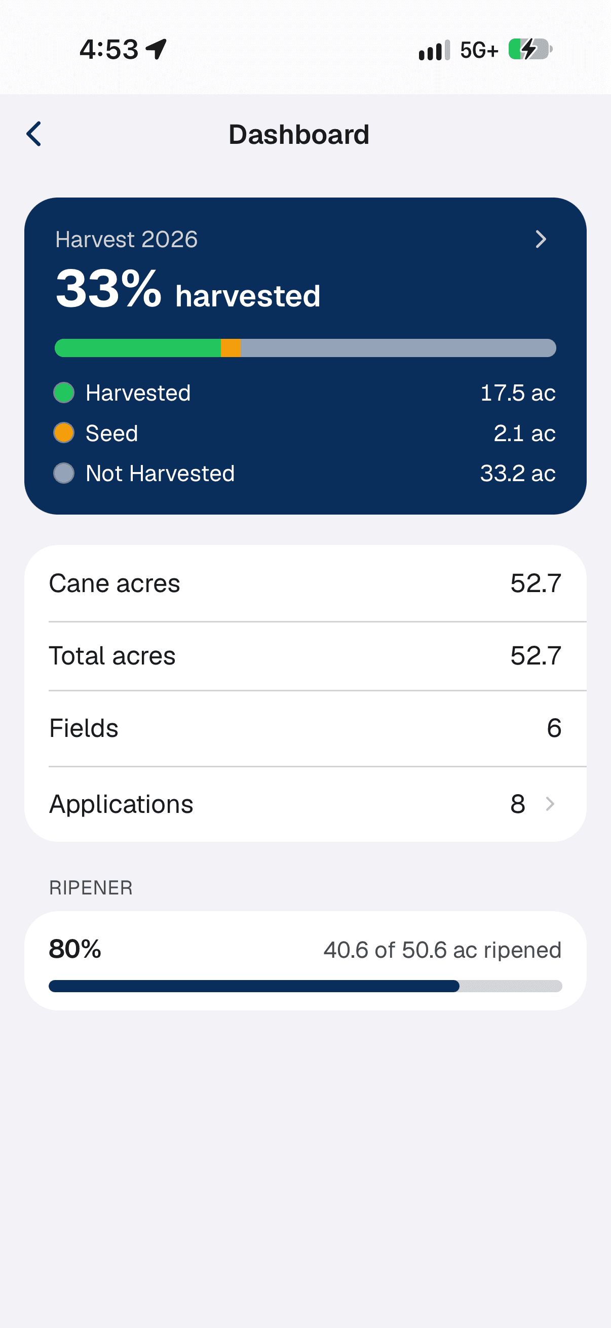The image size is (611, 1328).
Task: Tap the location arrow icon
Action: (x=156, y=50)
